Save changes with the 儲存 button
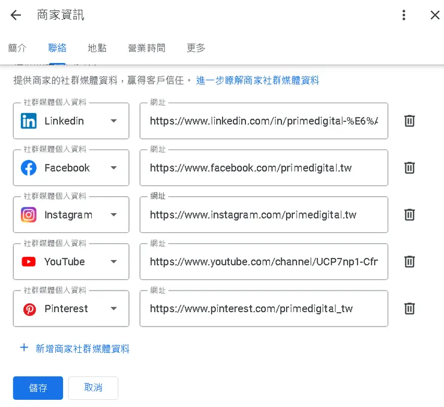Viewport: 444px width, 407px height. click(x=38, y=388)
